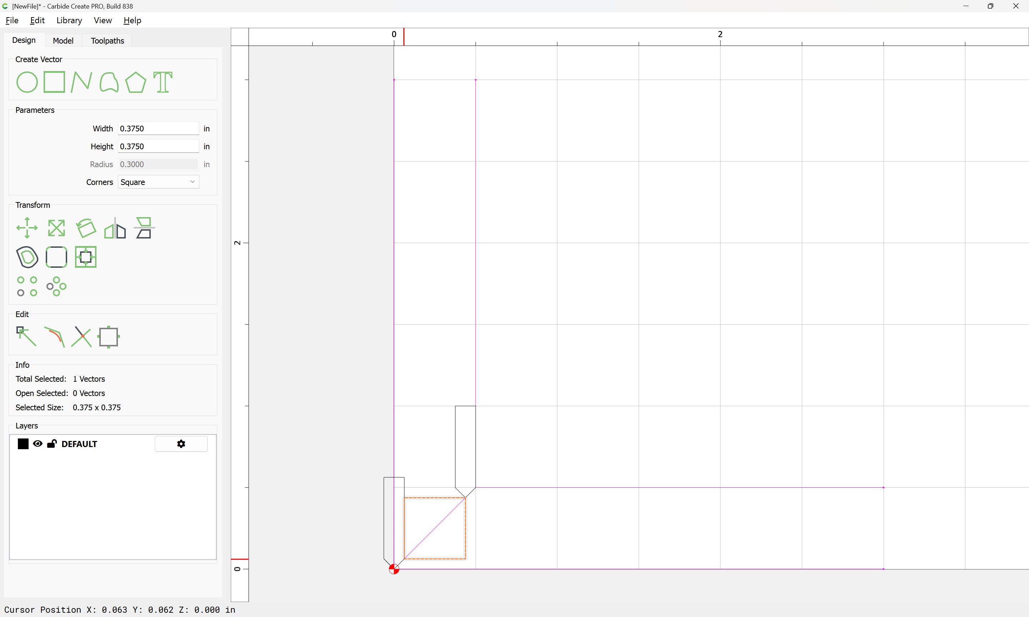Image resolution: width=1029 pixels, height=617 pixels.
Task: Open the Node Edit tool
Action: point(26,336)
